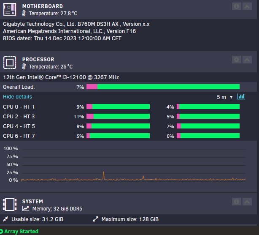Click the Hide details link
The image size is (259, 235).
pyautogui.click(x=17, y=97)
